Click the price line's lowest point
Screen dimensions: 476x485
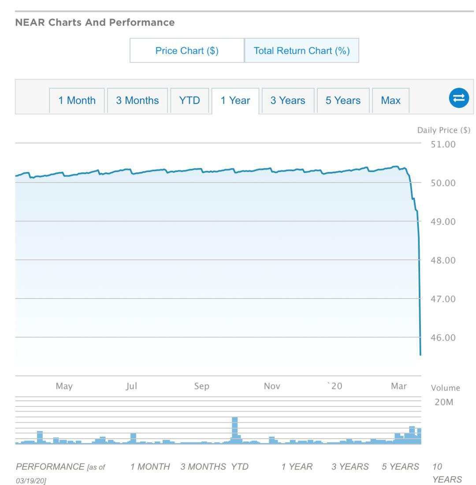pyautogui.click(x=420, y=354)
